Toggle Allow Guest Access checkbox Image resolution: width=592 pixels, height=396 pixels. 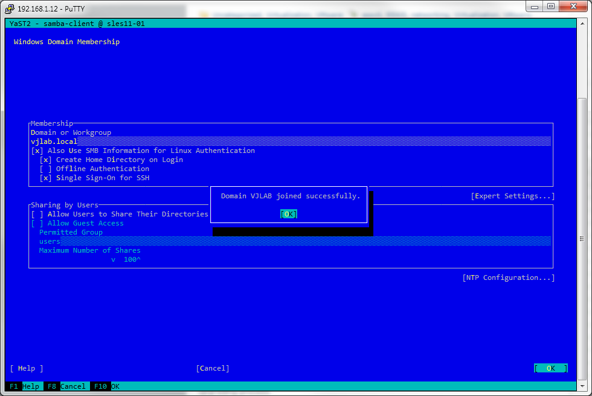pyautogui.click(x=37, y=223)
